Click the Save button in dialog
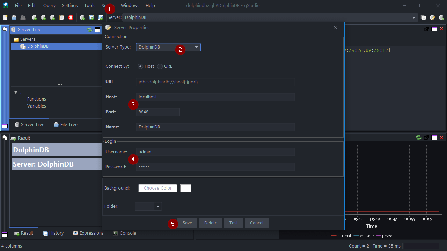 coord(187,223)
